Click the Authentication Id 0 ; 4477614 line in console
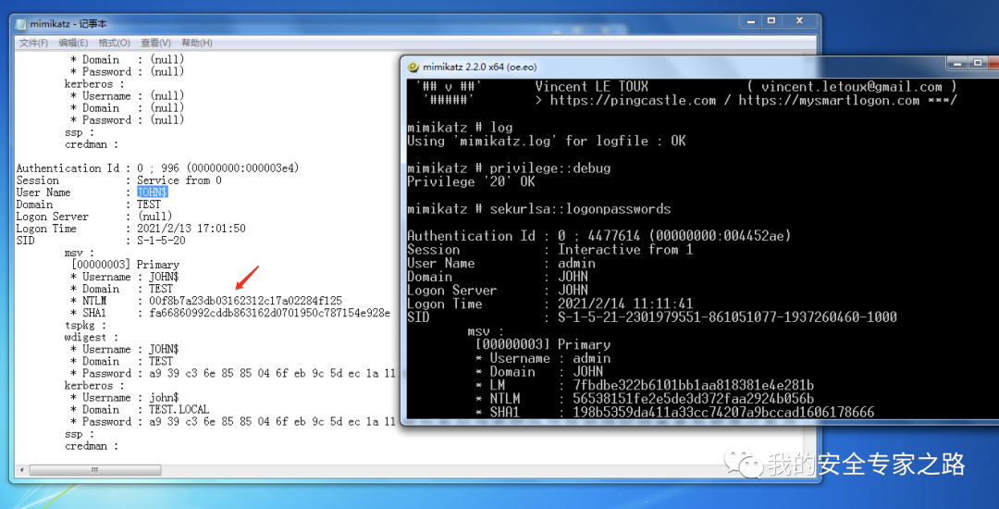 (598, 236)
